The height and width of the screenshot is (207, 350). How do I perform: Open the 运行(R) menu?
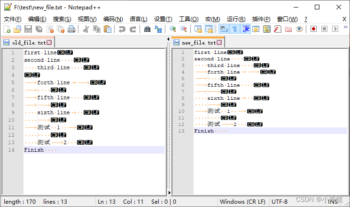[x=236, y=19]
